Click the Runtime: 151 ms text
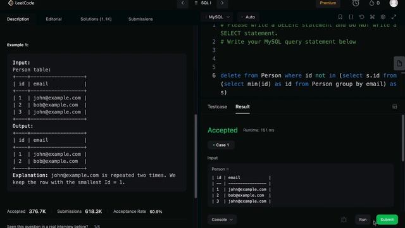405x228 pixels. tap(259, 130)
